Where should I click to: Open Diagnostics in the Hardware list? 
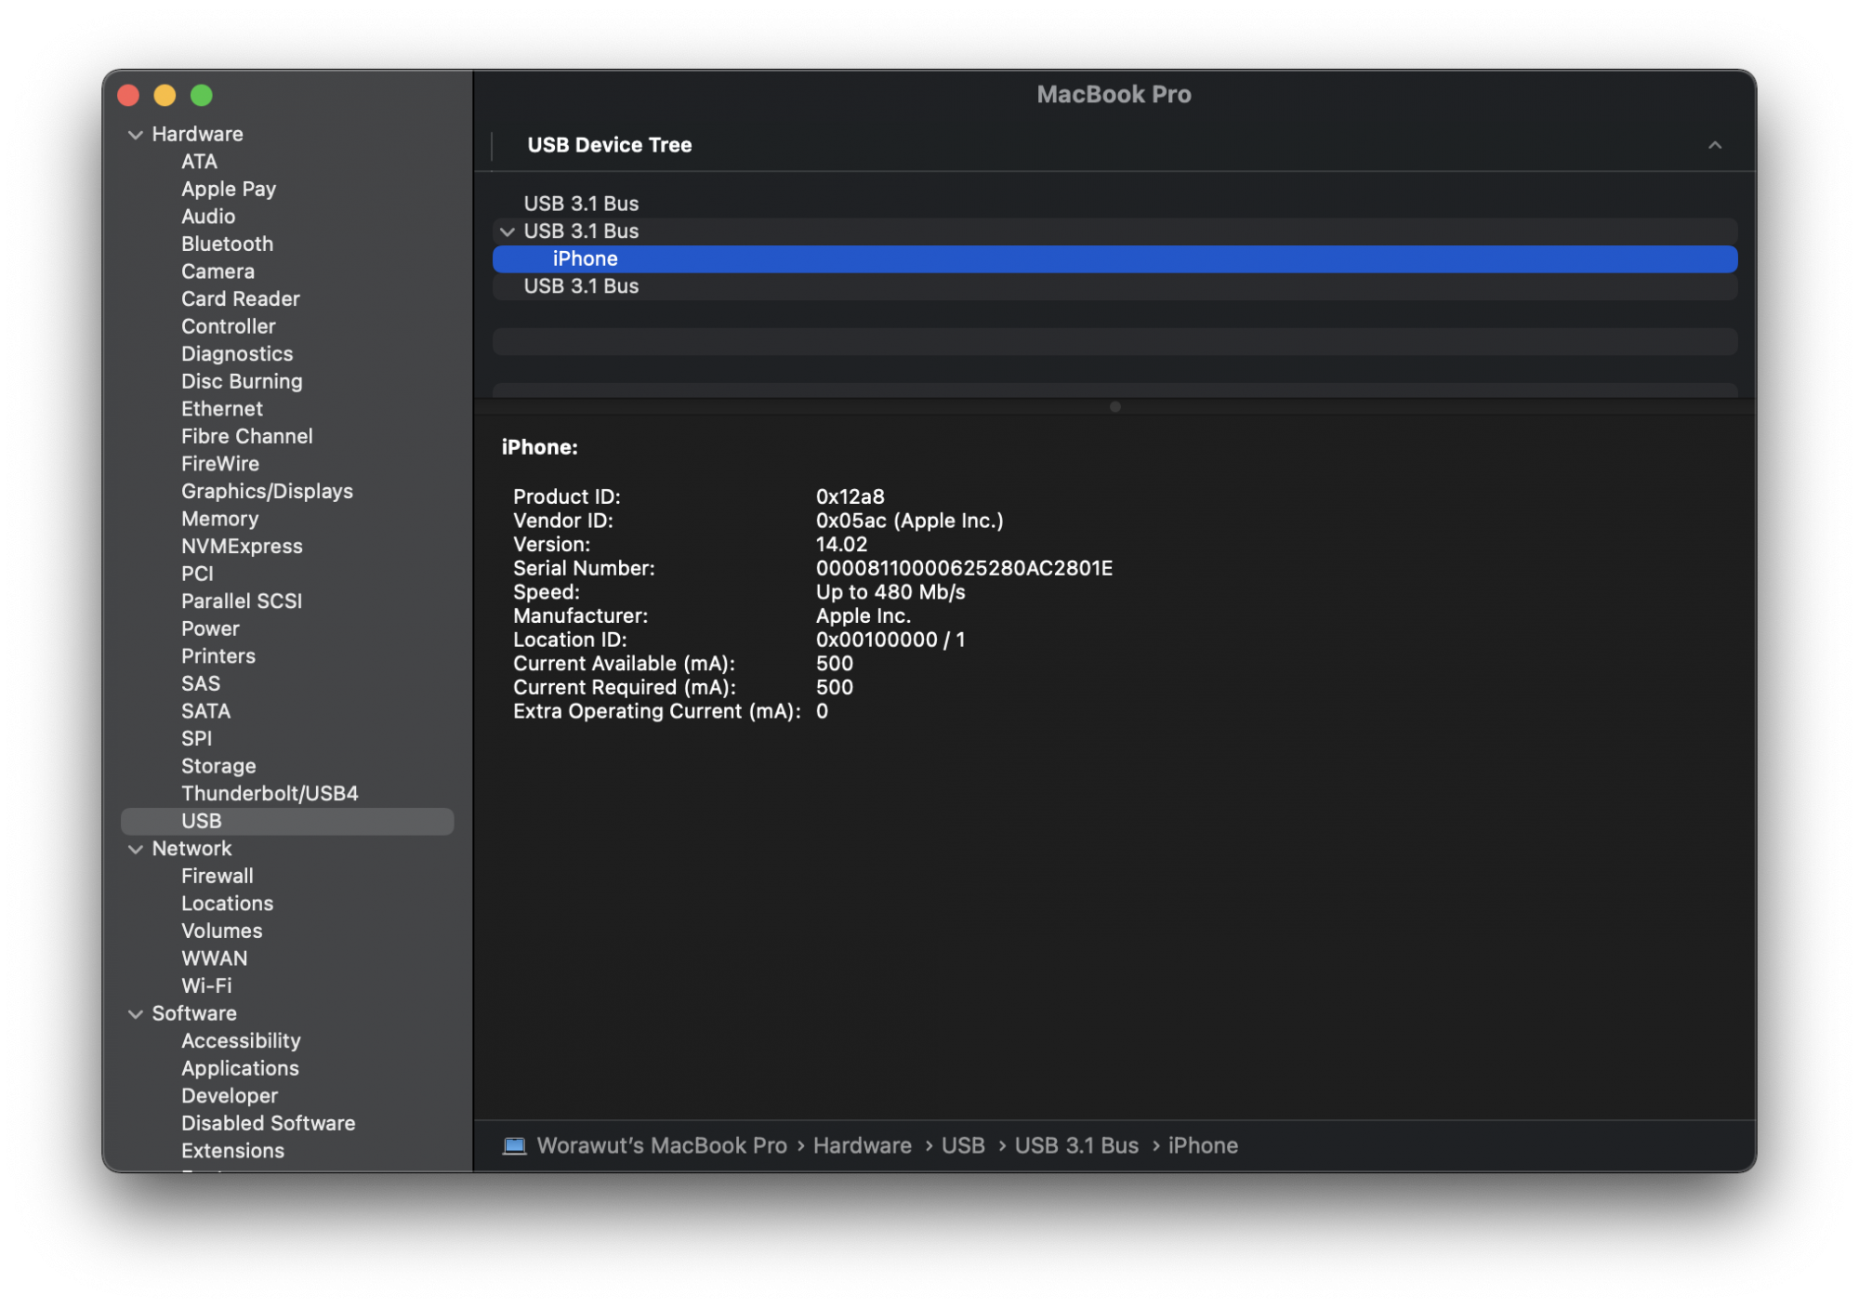[237, 354]
